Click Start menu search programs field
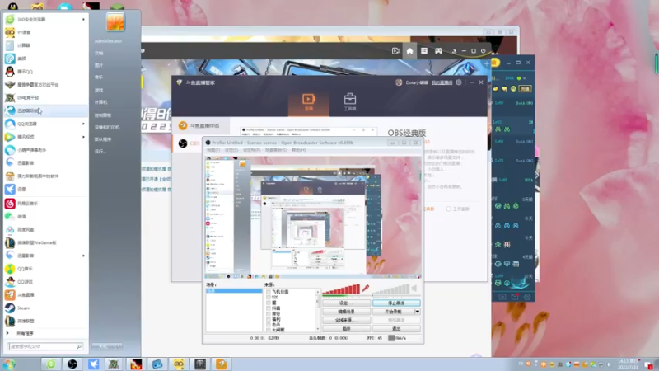The image size is (659, 371). [x=44, y=346]
